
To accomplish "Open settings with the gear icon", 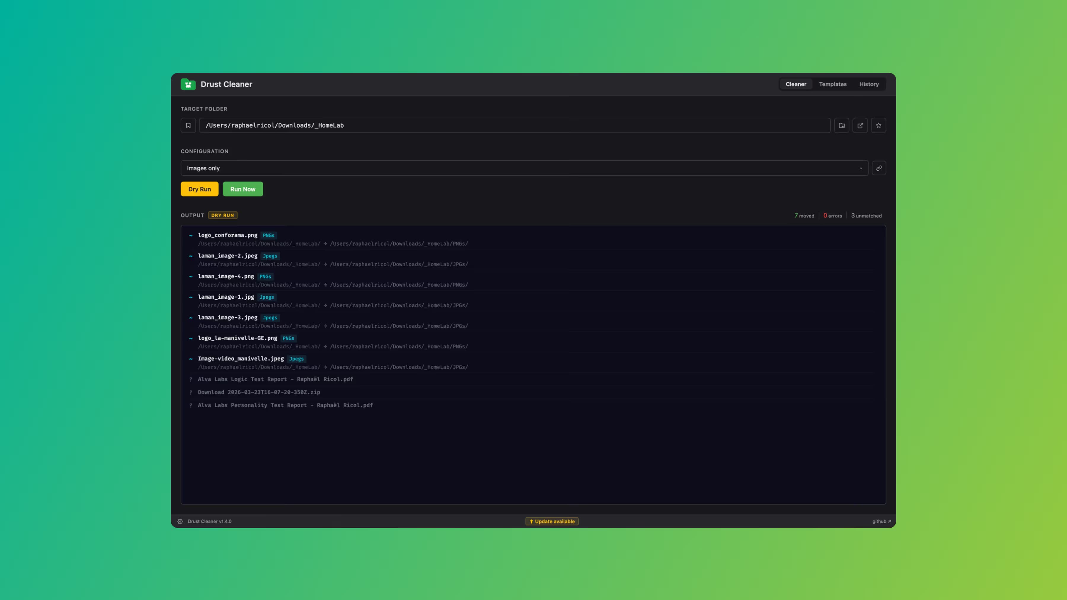I will pyautogui.click(x=180, y=521).
